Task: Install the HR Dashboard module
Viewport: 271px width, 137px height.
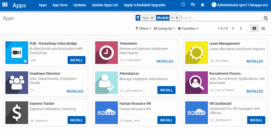Action: 256,120
